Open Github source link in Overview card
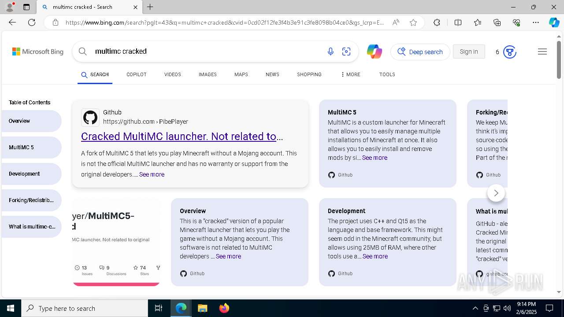 [192, 273]
